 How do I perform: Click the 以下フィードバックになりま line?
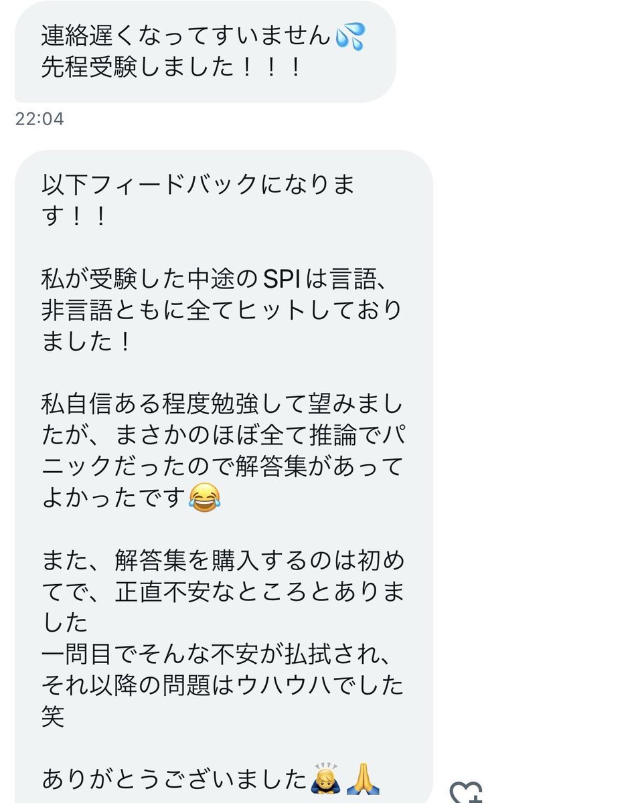[x=199, y=185]
